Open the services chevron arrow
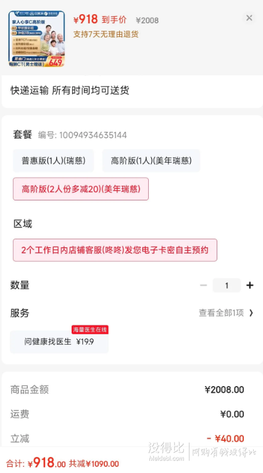Viewport: 263px width, 473px height. coord(251,313)
